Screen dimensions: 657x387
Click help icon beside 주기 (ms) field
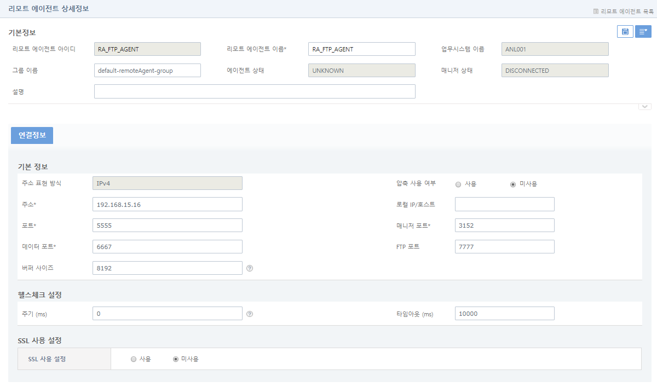tap(250, 314)
